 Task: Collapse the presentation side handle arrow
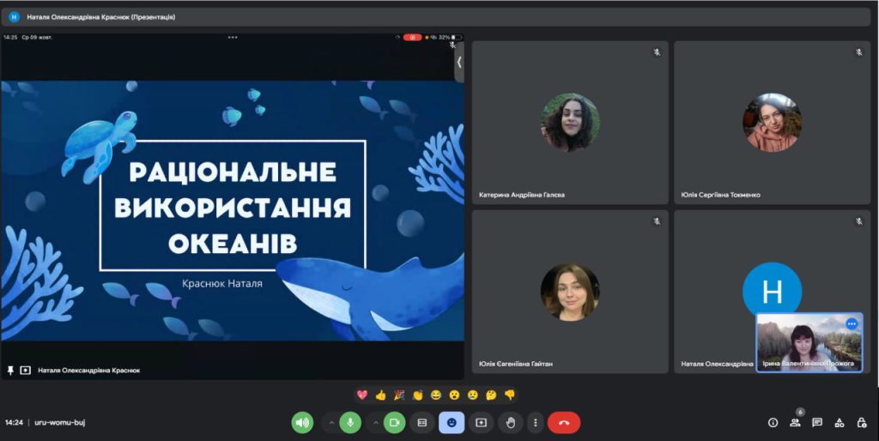point(459,62)
